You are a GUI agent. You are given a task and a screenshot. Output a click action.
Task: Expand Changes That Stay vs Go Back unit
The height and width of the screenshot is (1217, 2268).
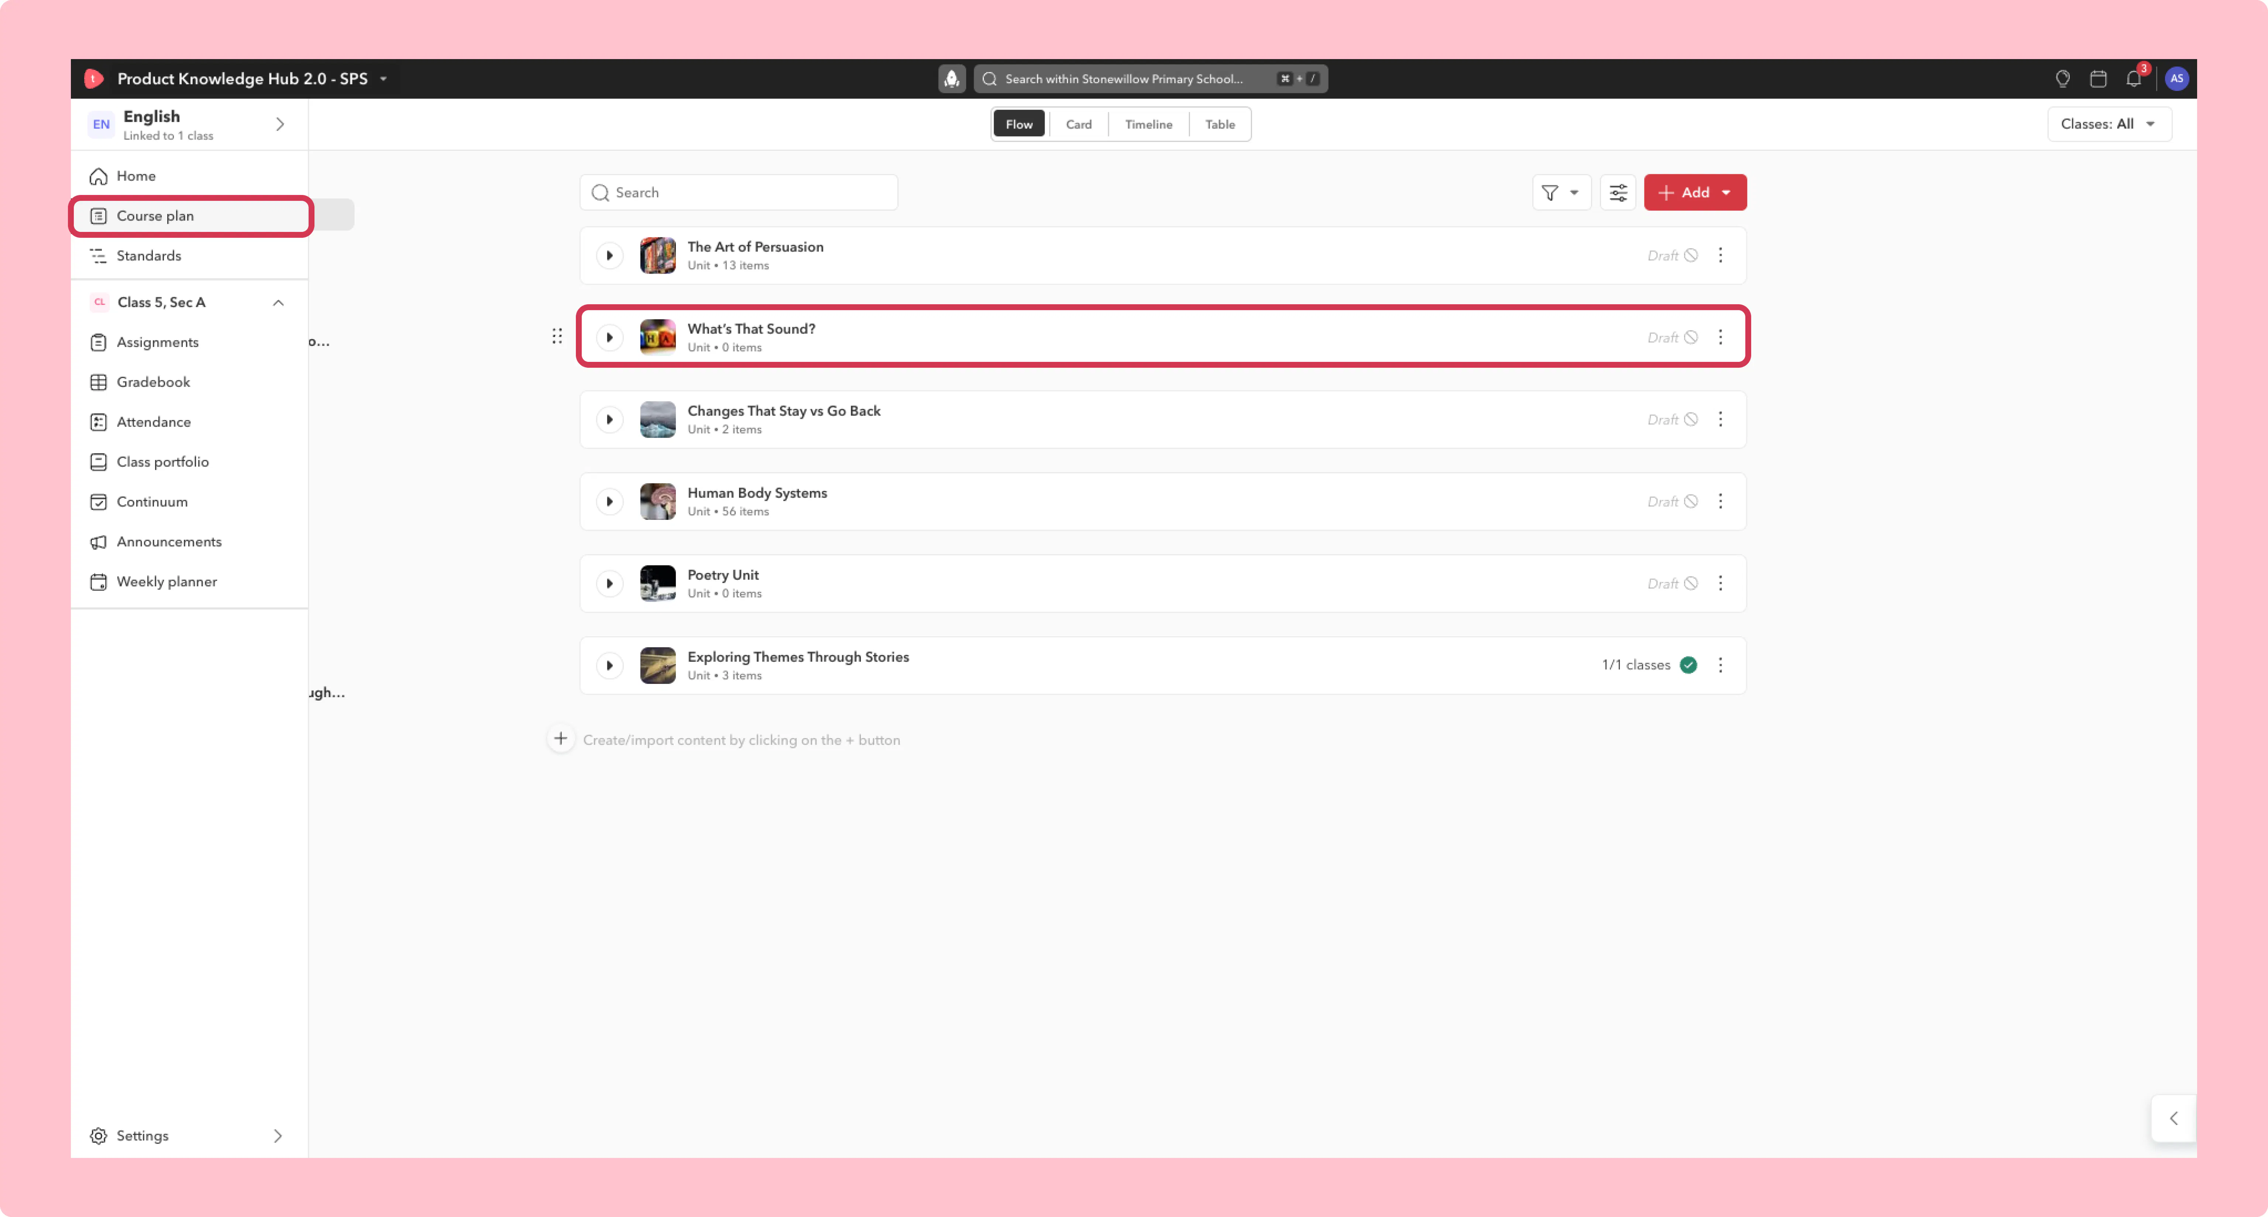(609, 419)
